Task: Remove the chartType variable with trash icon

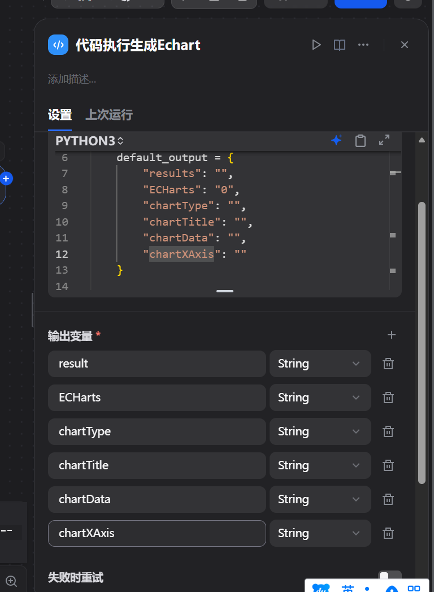Action: (x=388, y=431)
